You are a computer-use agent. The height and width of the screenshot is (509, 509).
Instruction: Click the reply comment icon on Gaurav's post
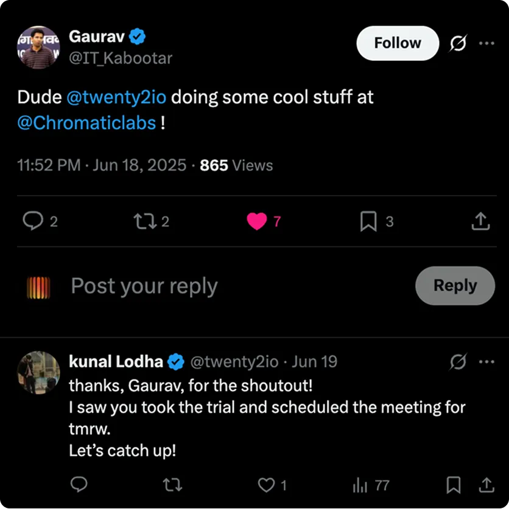(33, 221)
